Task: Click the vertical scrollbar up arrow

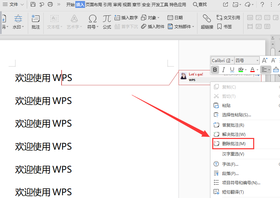Action: click(x=273, y=44)
